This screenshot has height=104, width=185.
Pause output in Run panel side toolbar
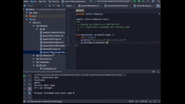24,85
